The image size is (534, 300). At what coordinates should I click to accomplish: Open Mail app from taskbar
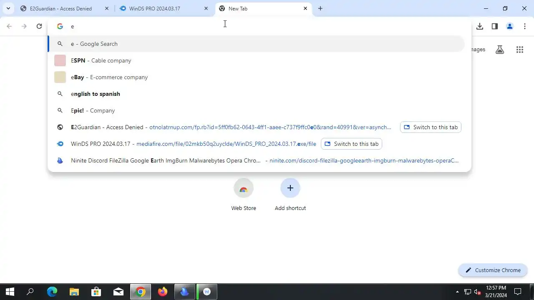118,292
